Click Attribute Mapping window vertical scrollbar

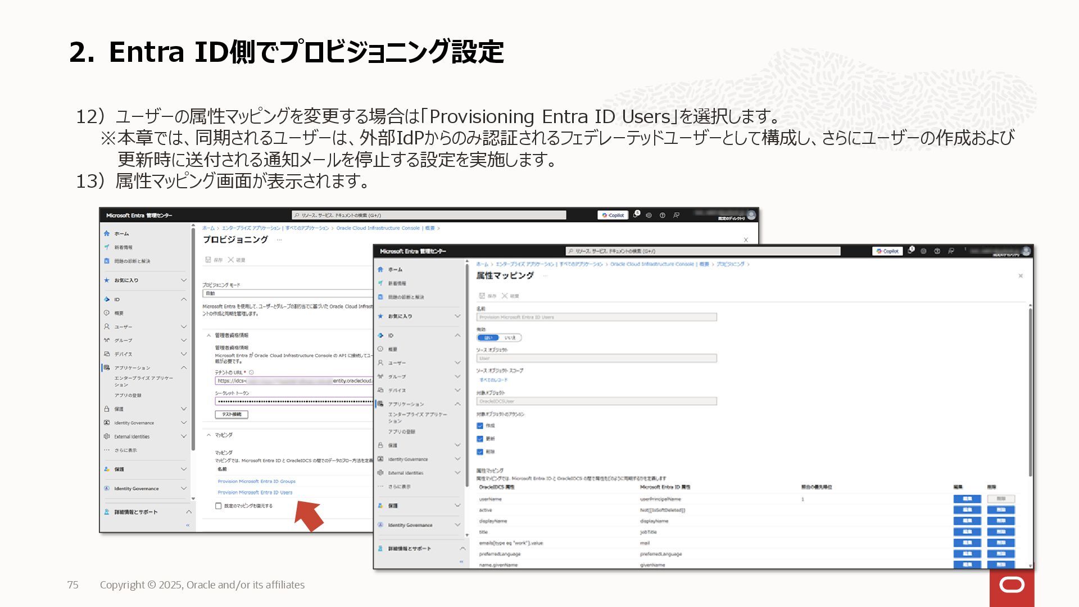pos(1030,391)
